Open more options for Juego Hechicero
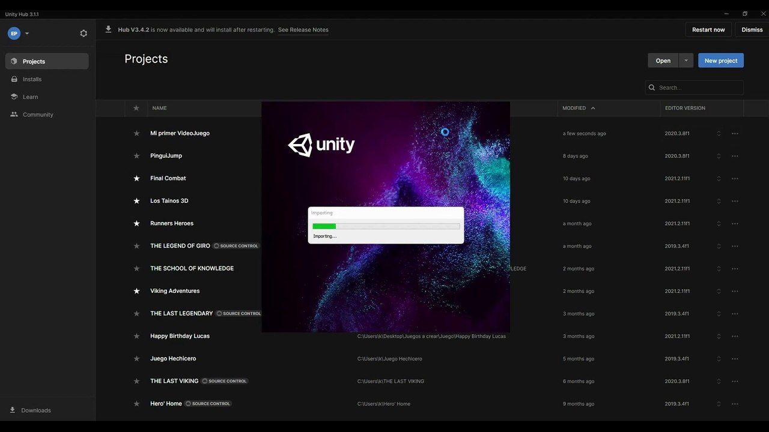This screenshot has height=432, width=769. coord(735,359)
